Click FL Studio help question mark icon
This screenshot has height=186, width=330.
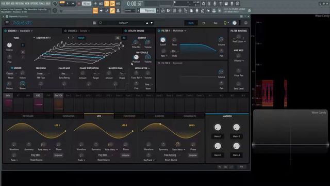[x=220, y=4]
